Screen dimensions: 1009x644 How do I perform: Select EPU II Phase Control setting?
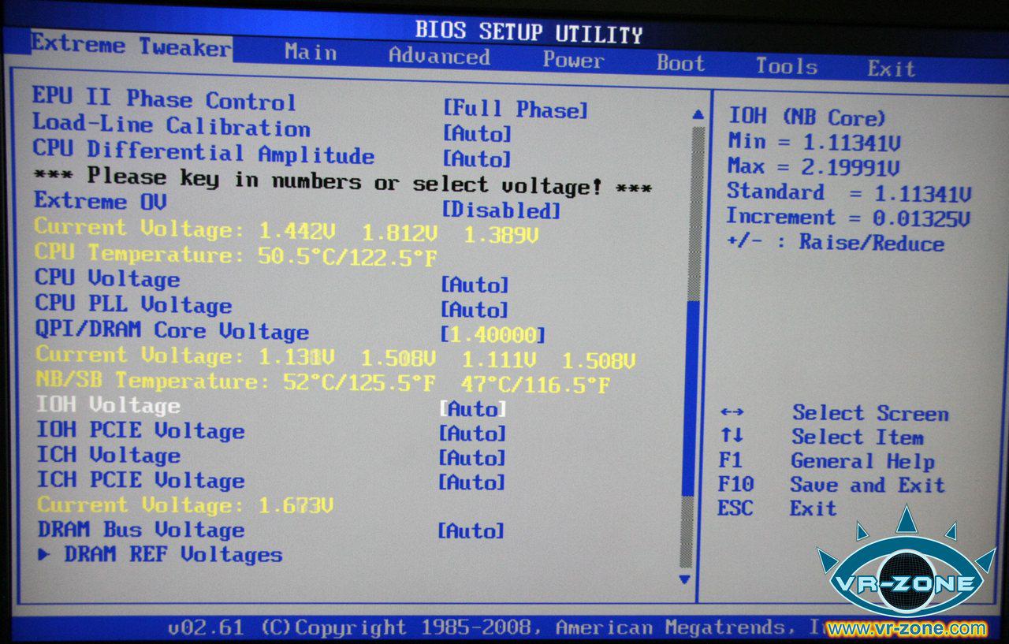tap(164, 99)
